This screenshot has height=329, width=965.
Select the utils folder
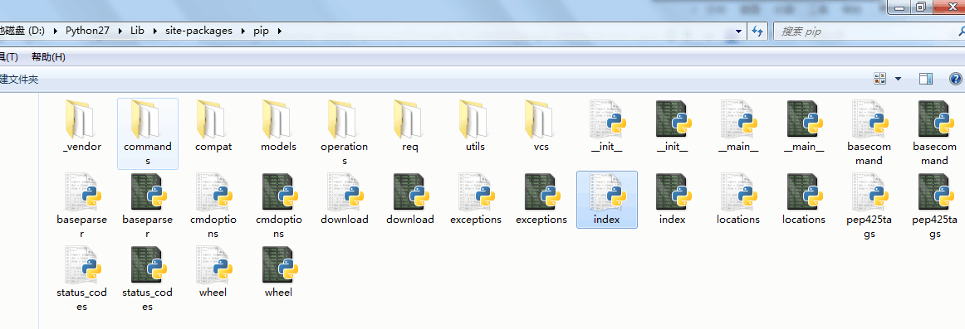tap(476, 126)
